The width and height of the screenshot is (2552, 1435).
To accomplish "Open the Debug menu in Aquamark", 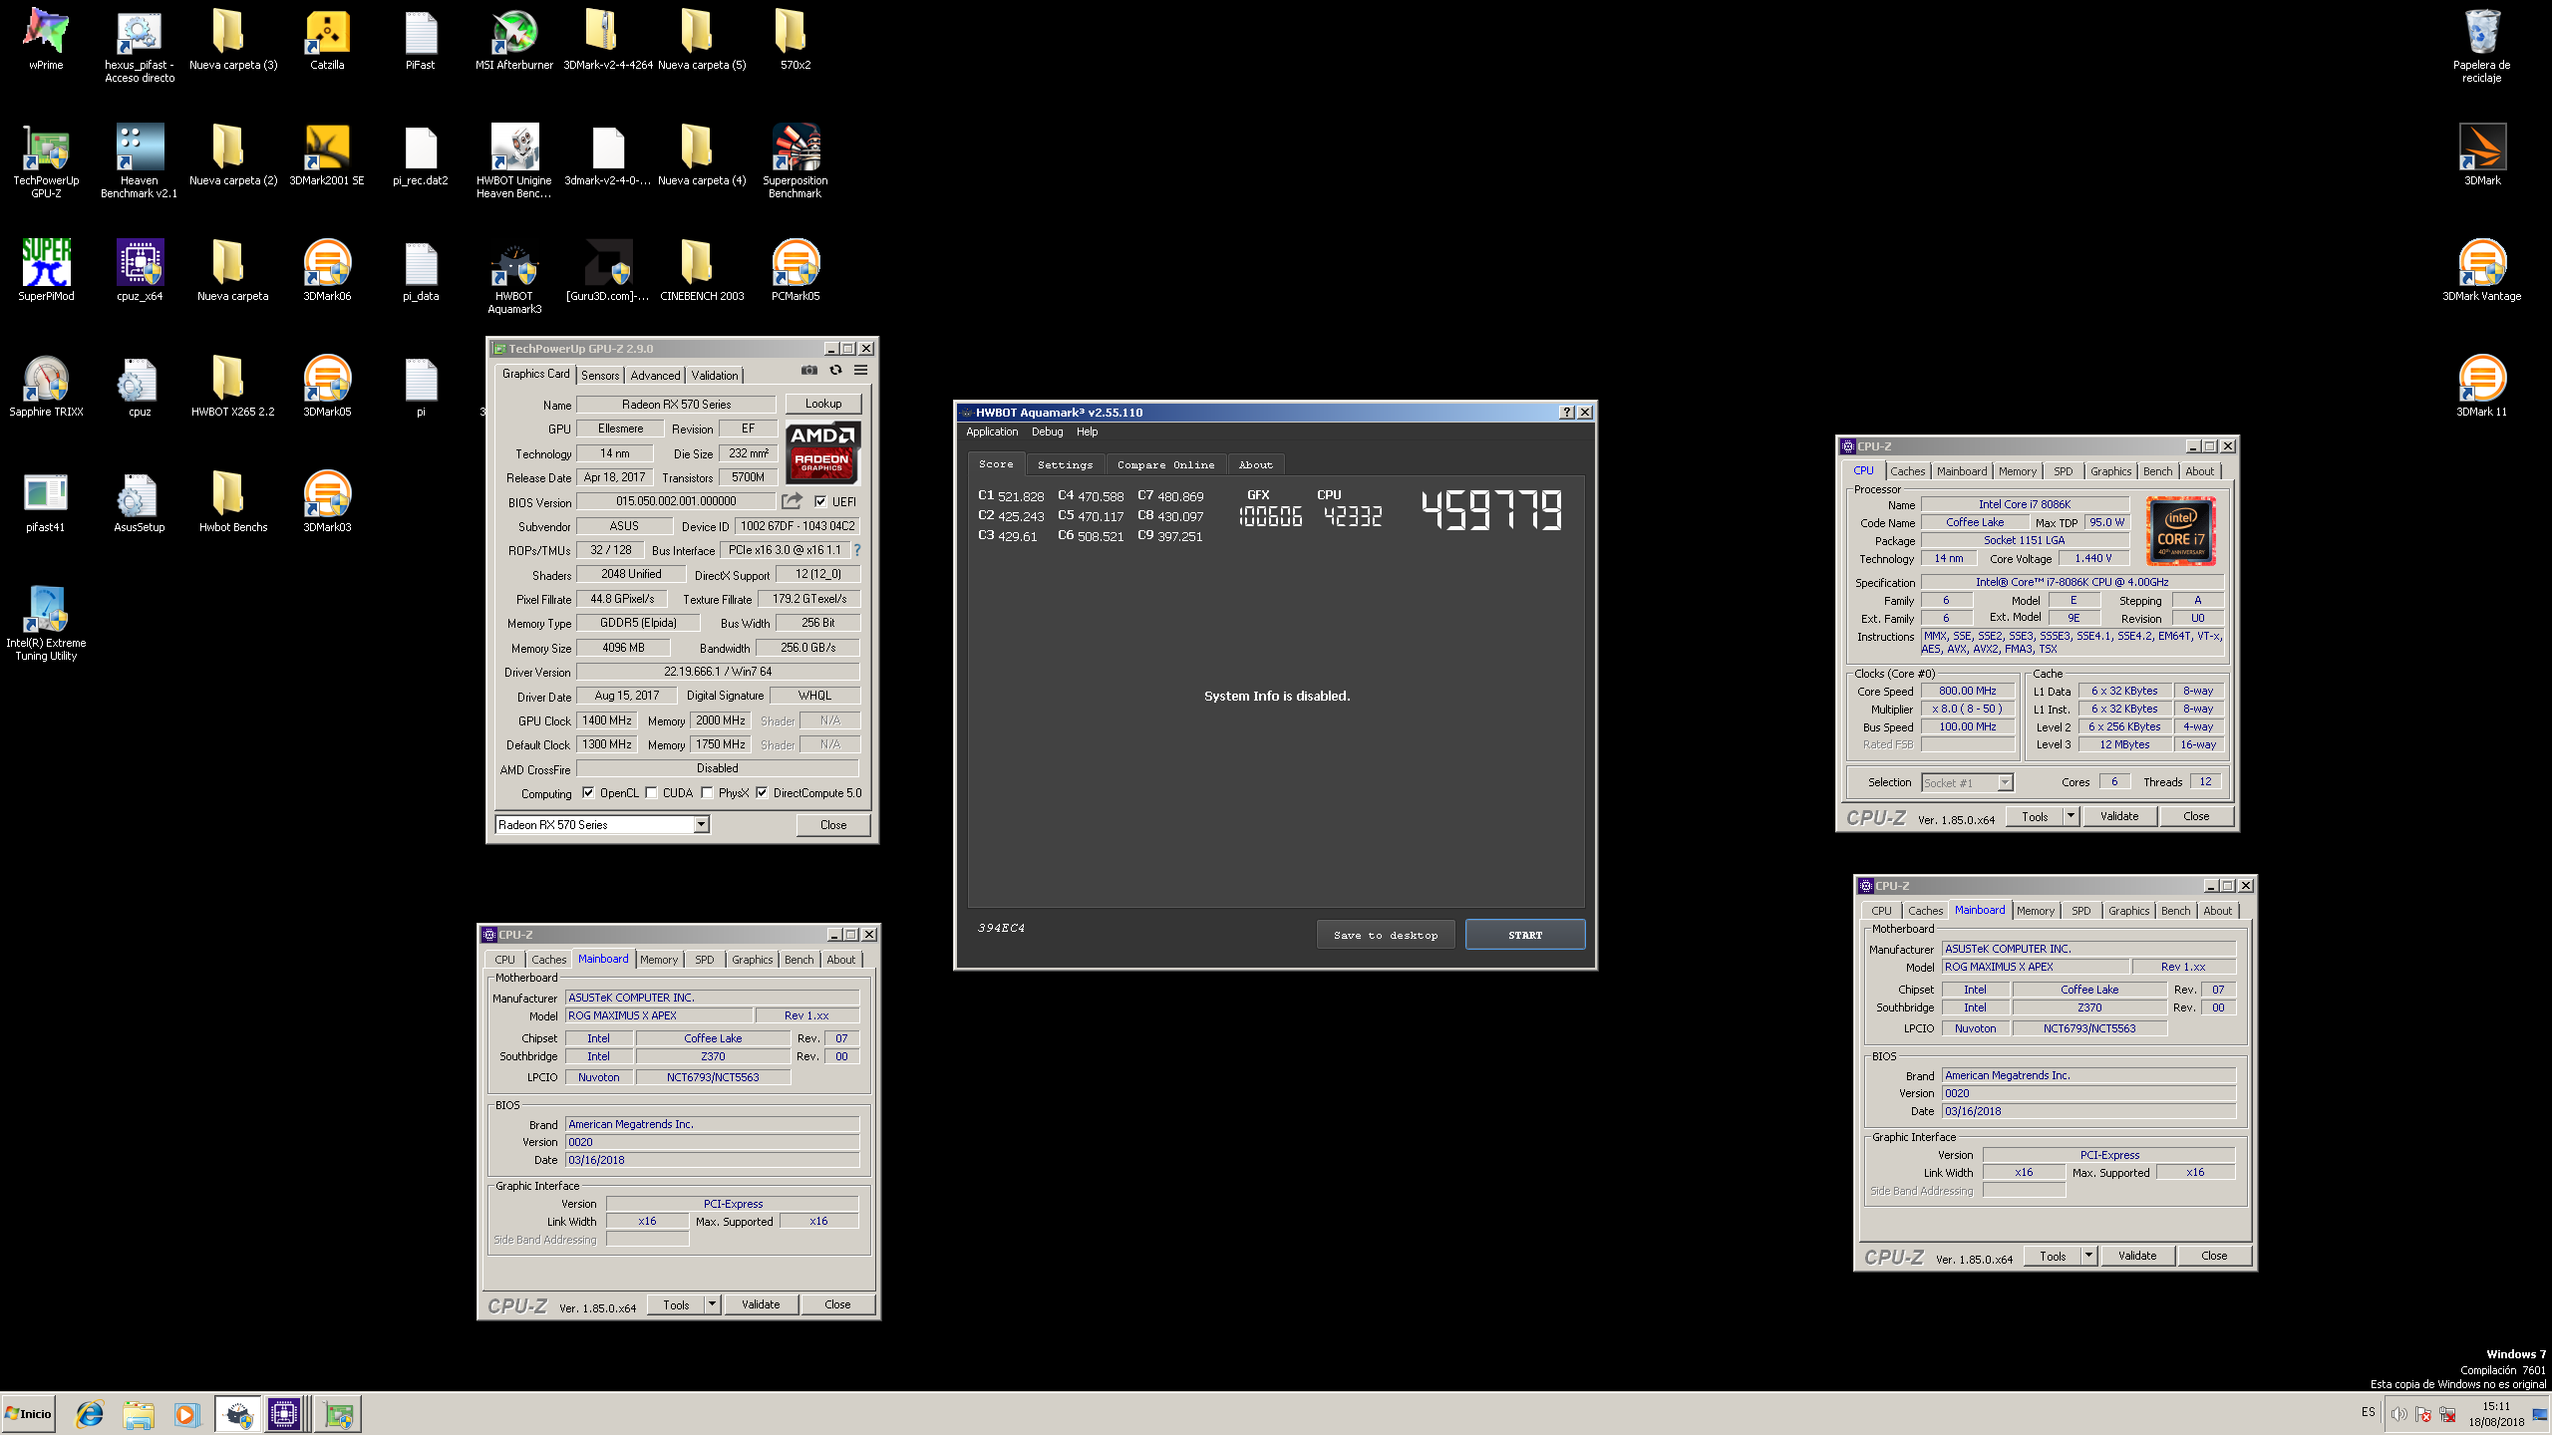I will tap(1047, 431).
